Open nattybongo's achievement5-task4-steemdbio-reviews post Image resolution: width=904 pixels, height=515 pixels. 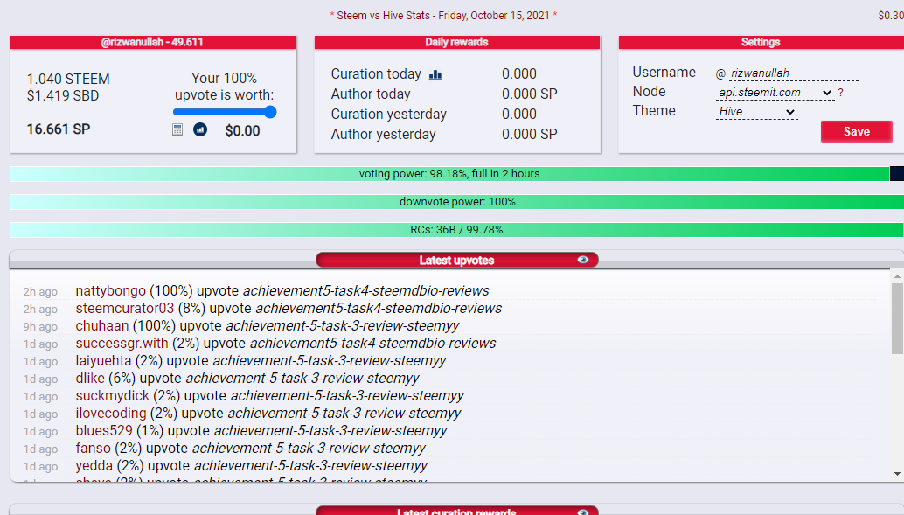(x=365, y=290)
